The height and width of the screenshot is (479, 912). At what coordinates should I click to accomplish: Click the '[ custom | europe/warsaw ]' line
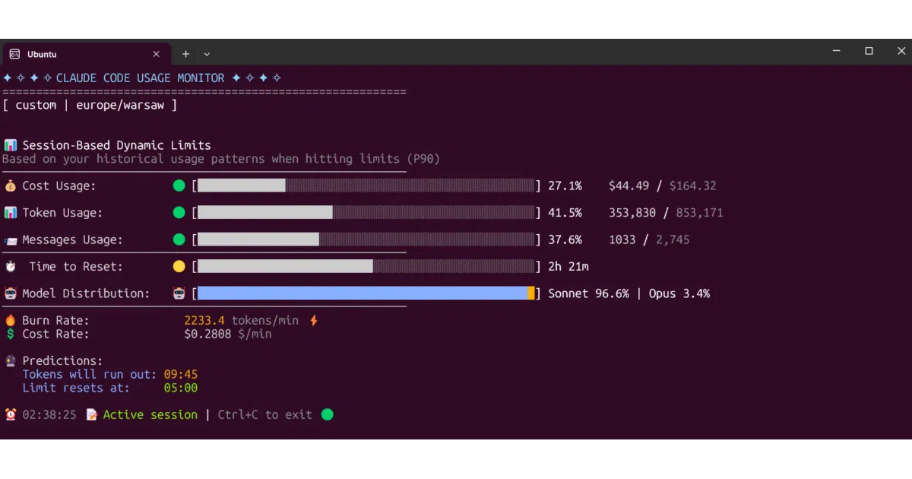click(x=90, y=105)
